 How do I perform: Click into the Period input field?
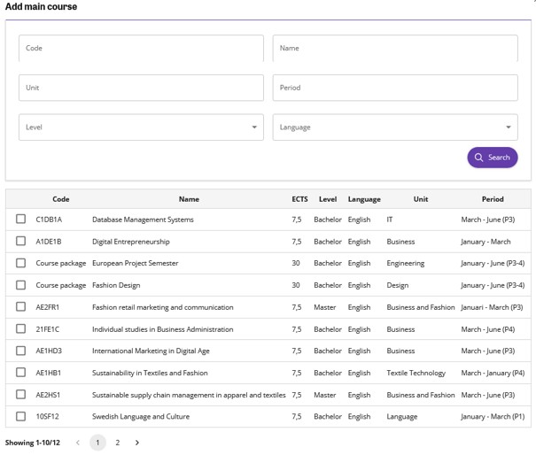(x=395, y=88)
